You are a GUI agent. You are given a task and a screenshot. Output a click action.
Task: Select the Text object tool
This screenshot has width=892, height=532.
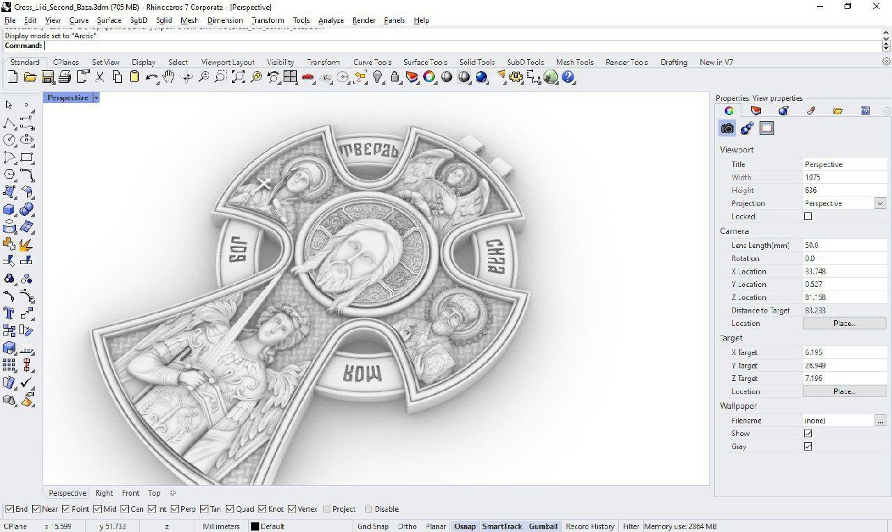tap(9, 313)
